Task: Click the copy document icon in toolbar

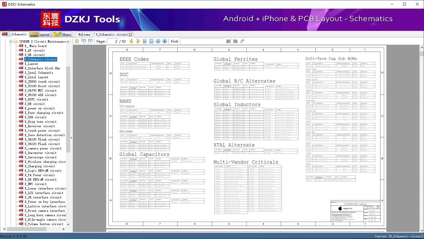Action: [77, 41]
